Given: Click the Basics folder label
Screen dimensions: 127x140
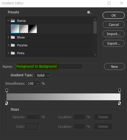Looking at the screenshot, I should point(22,21).
